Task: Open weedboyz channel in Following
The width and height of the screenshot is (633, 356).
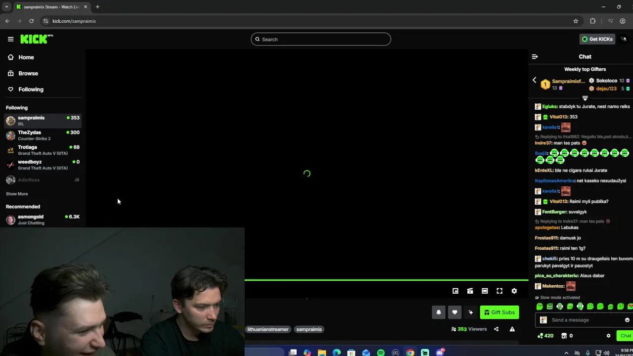Action: [43, 165]
